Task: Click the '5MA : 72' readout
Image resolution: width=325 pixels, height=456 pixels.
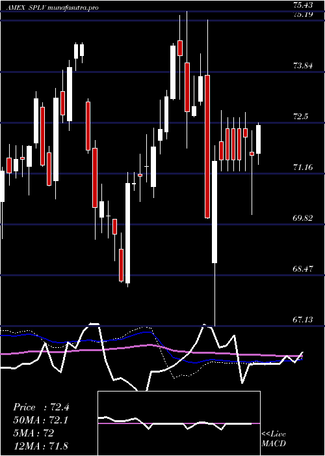Action: coord(33,433)
